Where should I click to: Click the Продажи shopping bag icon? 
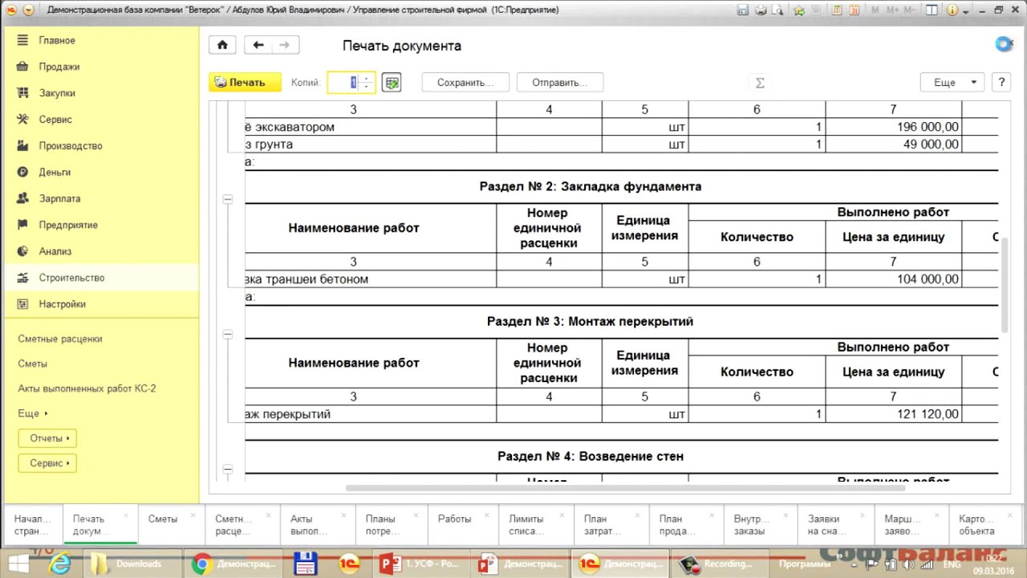pos(23,67)
